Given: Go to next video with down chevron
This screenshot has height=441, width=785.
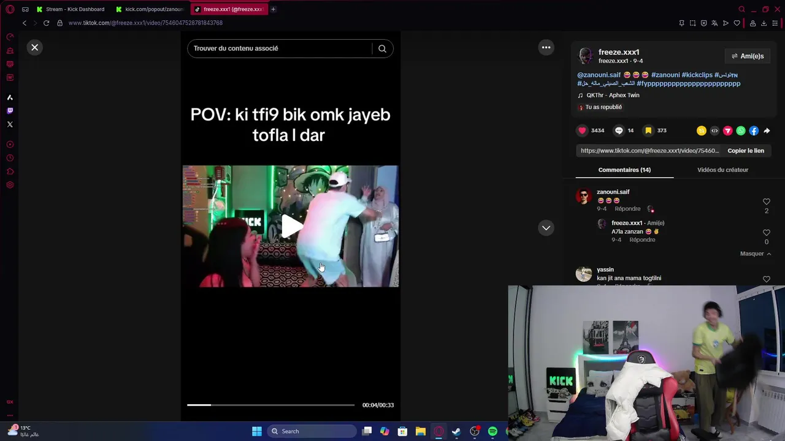Looking at the screenshot, I should point(546,228).
